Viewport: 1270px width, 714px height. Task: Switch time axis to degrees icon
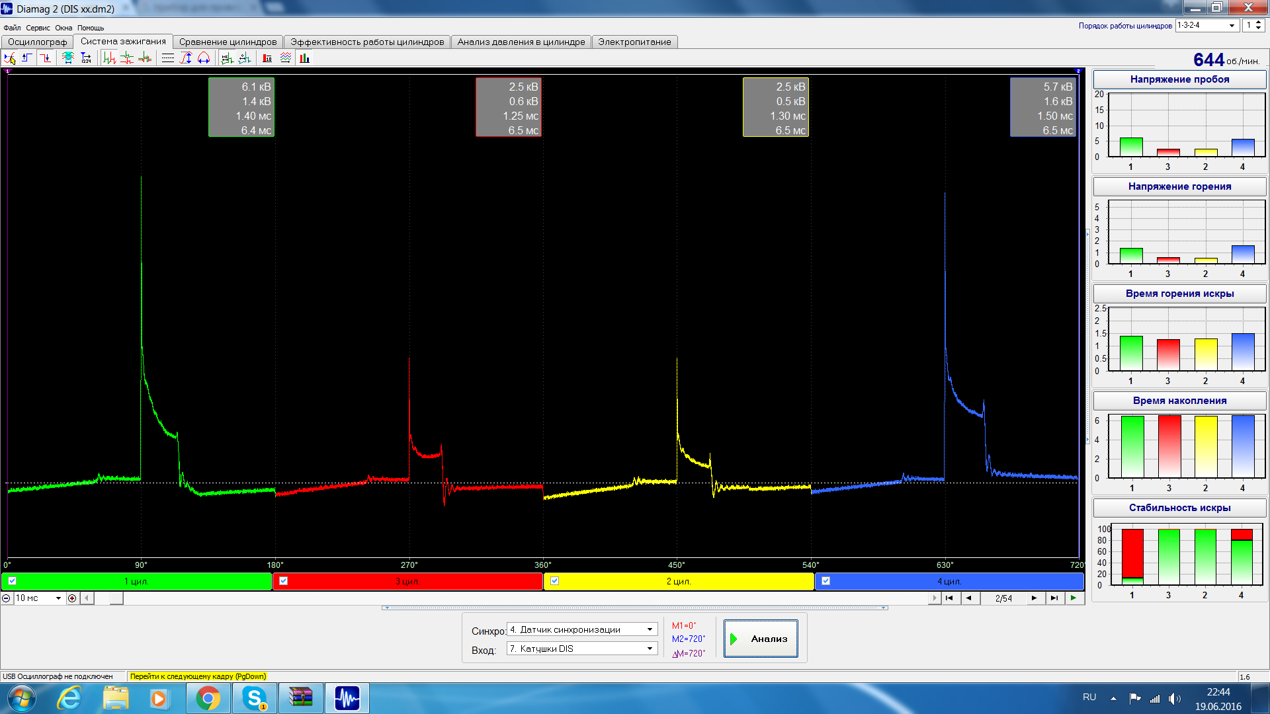point(245,58)
